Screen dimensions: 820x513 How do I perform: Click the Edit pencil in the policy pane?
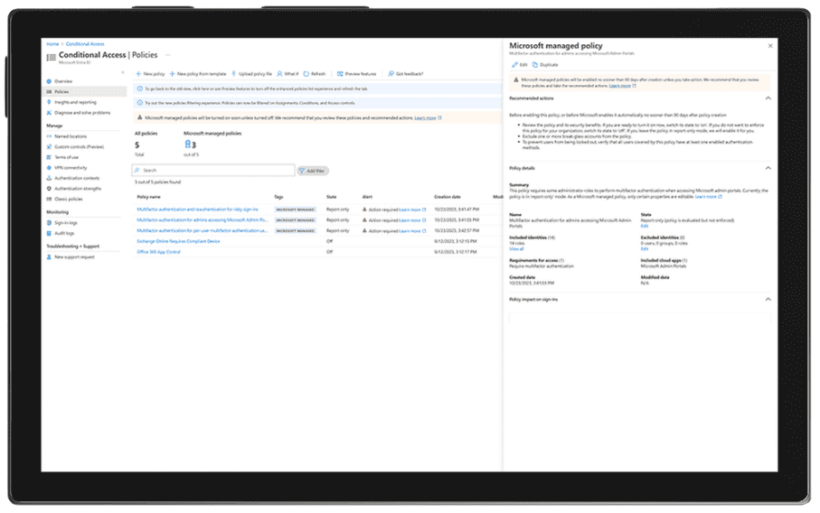point(515,65)
